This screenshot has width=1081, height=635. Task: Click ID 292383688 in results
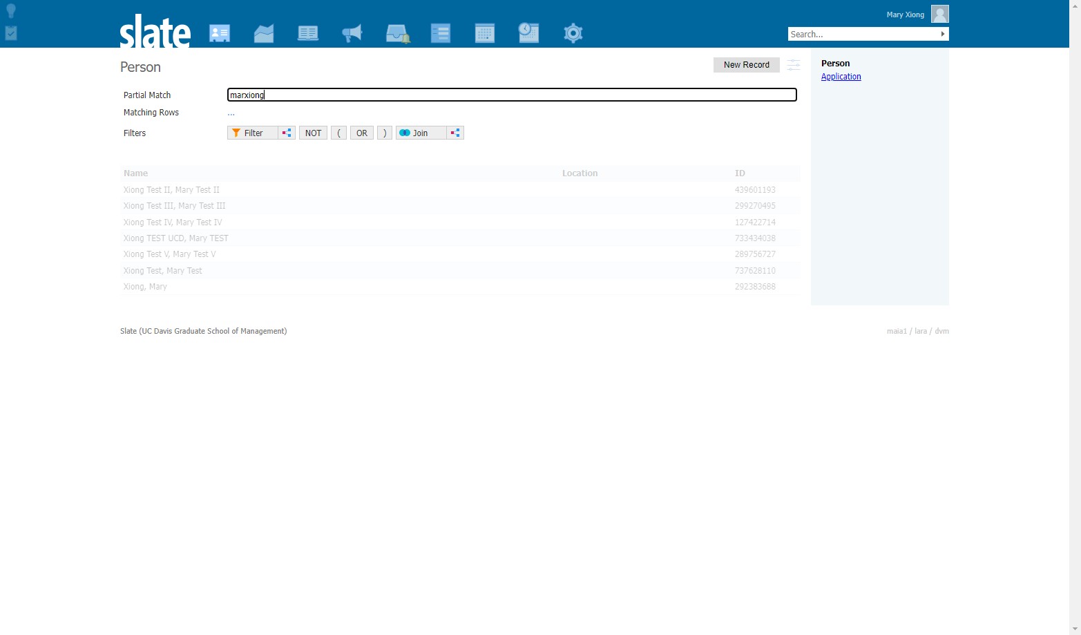tap(755, 287)
